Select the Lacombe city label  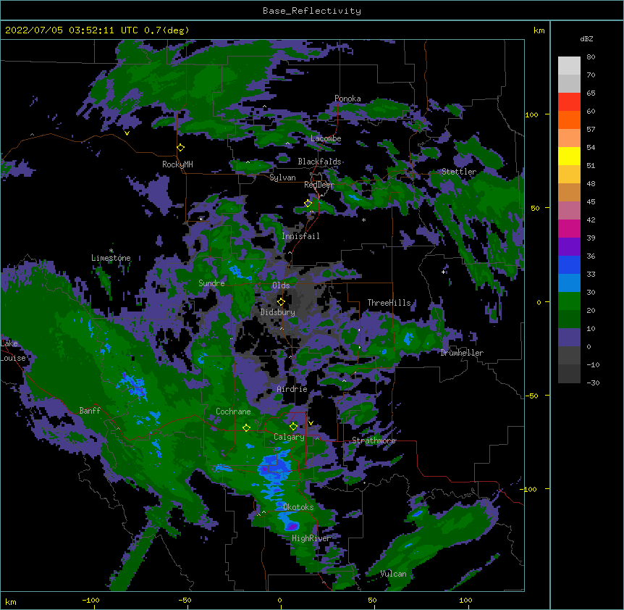(x=326, y=138)
